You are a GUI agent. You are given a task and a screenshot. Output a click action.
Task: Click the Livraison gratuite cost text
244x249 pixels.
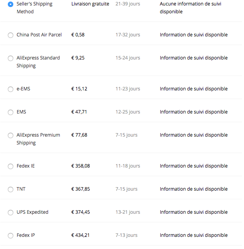pos(90,4)
